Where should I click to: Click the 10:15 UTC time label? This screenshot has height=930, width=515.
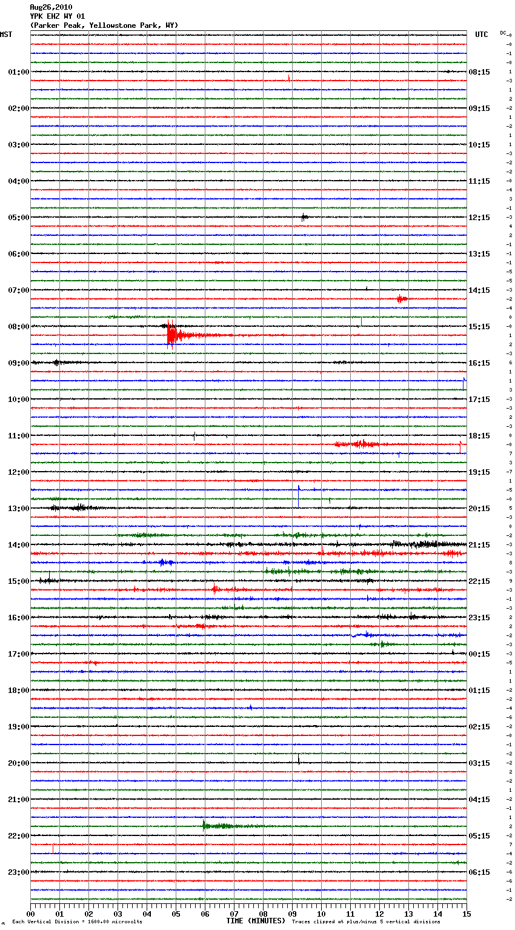(479, 145)
